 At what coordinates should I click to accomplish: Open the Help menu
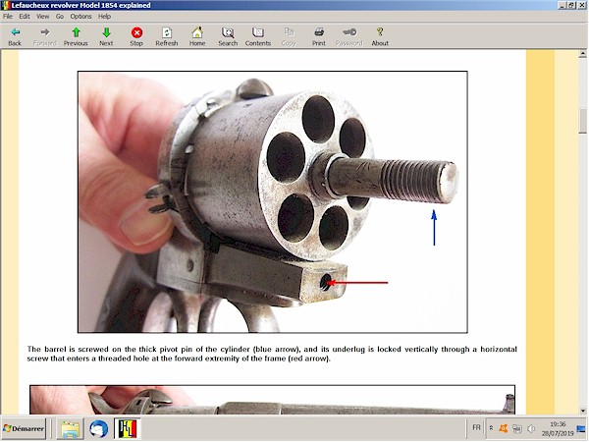pyautogui.click(x=104, y=16)
